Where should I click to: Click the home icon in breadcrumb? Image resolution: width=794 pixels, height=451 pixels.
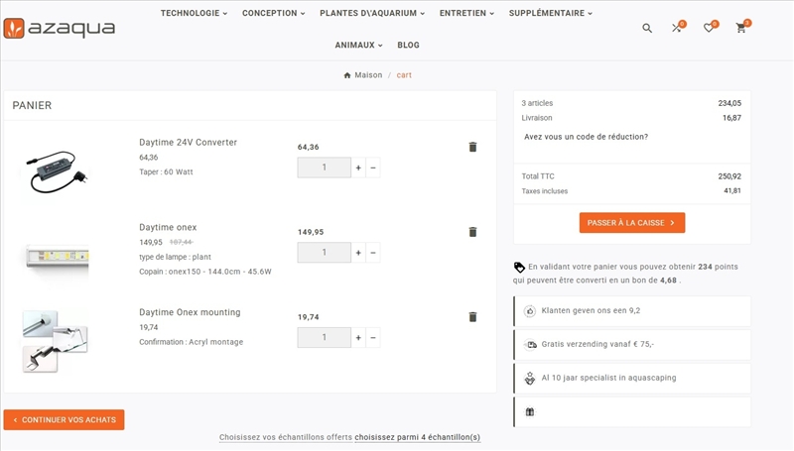point(346,75)
